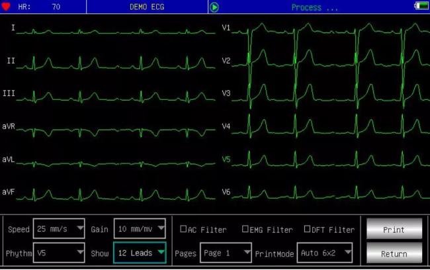Open the Speed dropdown showing 25 mm/s
Viewport: 430px width, 270px height.
click(59, 229)
